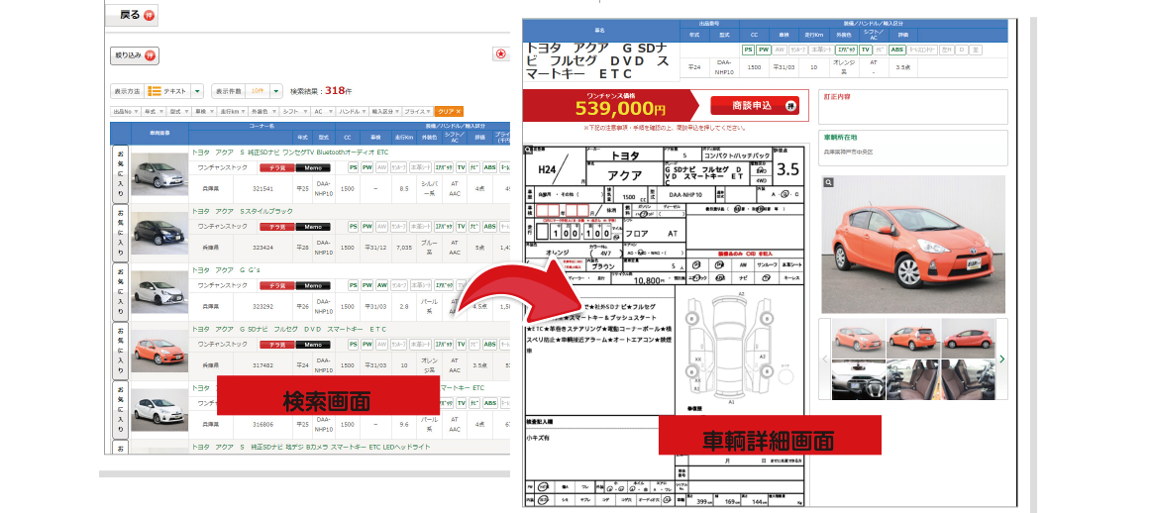This screenshot has height=513, width=1152.
Task: Click PW equipment icon in first listing row
Action: click(367, 167)
